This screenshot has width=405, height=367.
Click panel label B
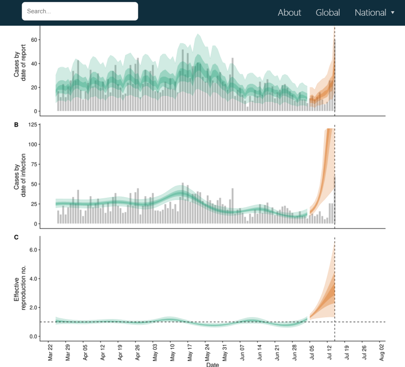(16, 125)
